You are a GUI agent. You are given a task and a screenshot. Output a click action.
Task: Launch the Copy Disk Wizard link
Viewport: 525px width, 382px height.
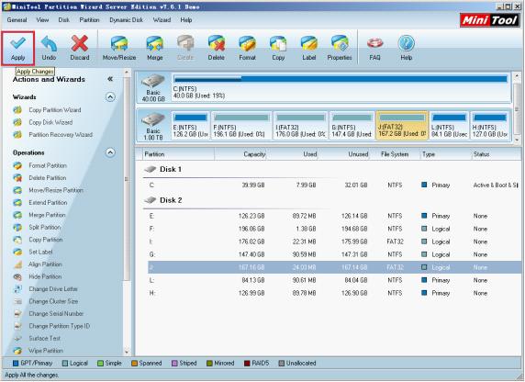point(50,122)
